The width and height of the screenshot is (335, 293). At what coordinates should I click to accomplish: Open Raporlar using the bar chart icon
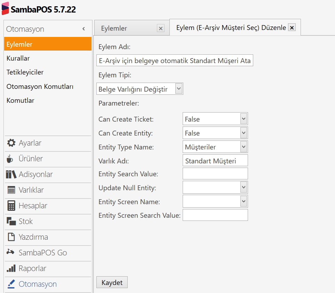pos(11,269)
